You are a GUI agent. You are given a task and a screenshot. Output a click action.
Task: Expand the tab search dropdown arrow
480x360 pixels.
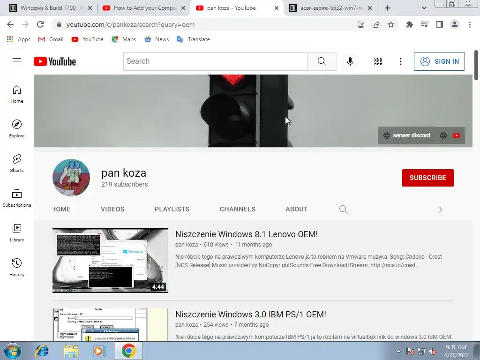coord(424,8)
